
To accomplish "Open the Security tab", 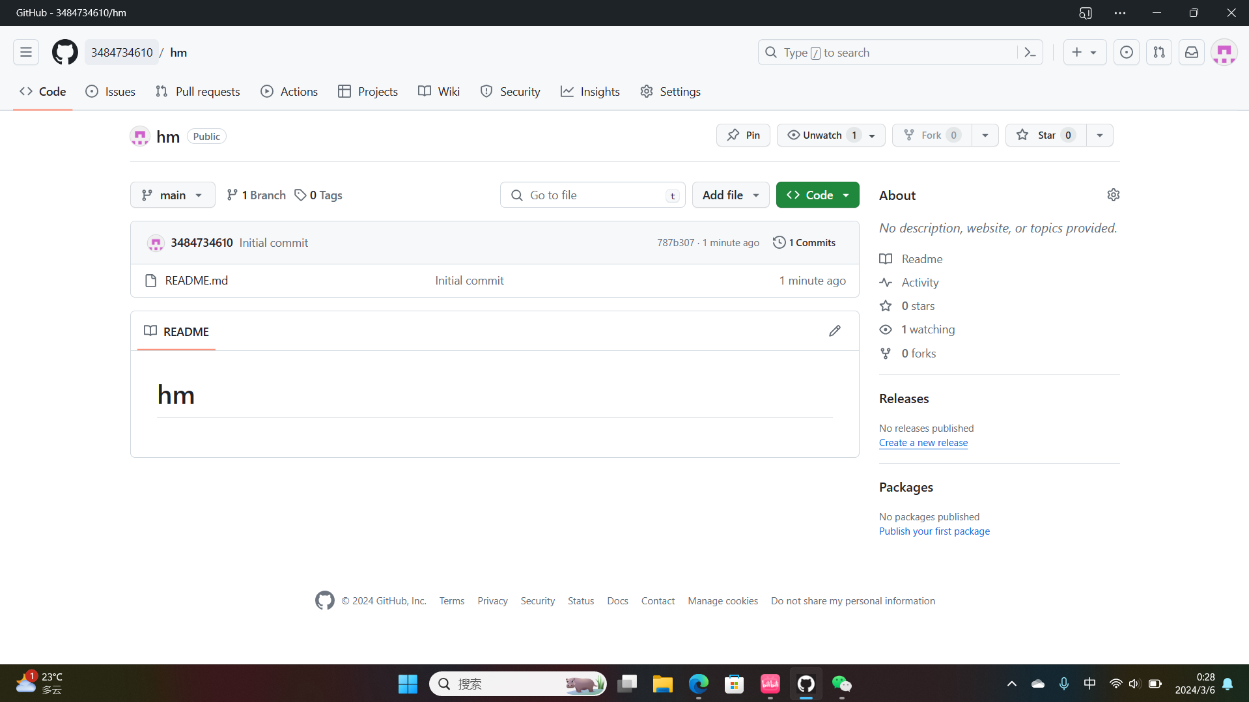I will point(511,92).
